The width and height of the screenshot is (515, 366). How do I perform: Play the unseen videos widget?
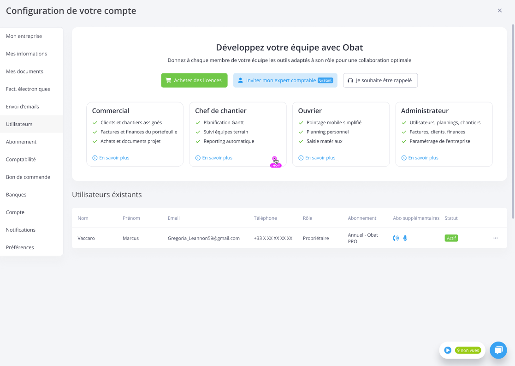coord(448,350)
